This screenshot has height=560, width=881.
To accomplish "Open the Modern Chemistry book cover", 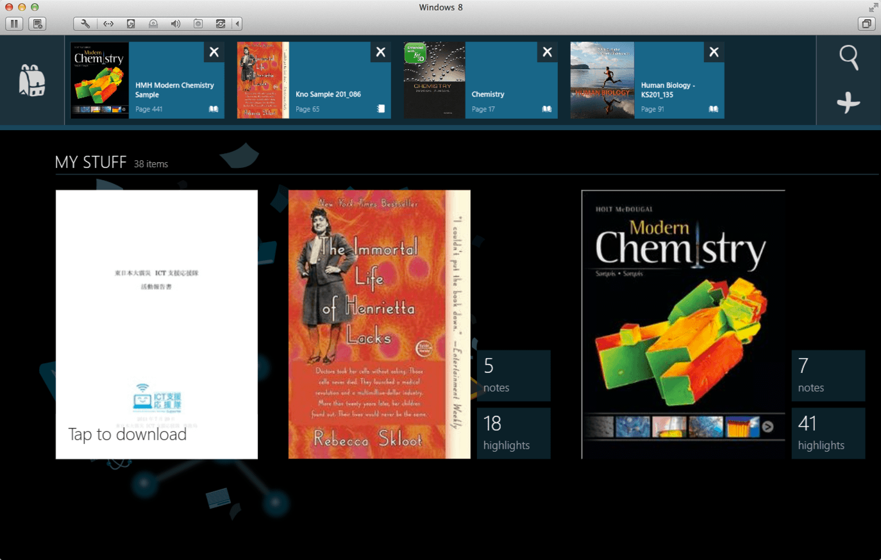I will coord(684,324).
